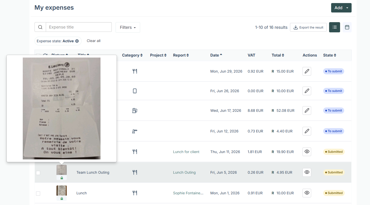Screen dimensions: 370x205
Task: Click To submit badge for Jun 29 expense
Action: pyautogui.click(x=334, y=71)
